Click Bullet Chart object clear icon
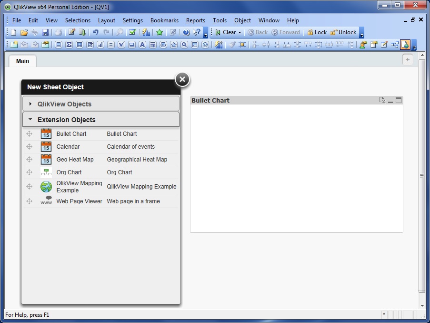 click(x=382, y=100)
